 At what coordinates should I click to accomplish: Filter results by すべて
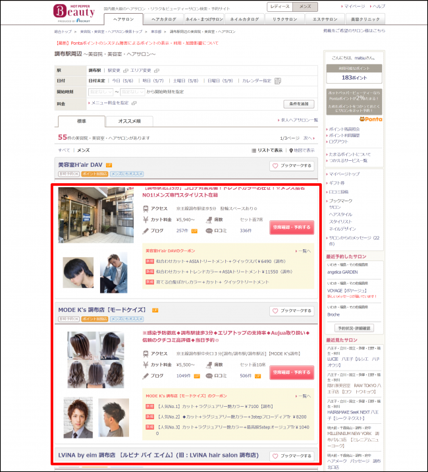tap(64, 150)
